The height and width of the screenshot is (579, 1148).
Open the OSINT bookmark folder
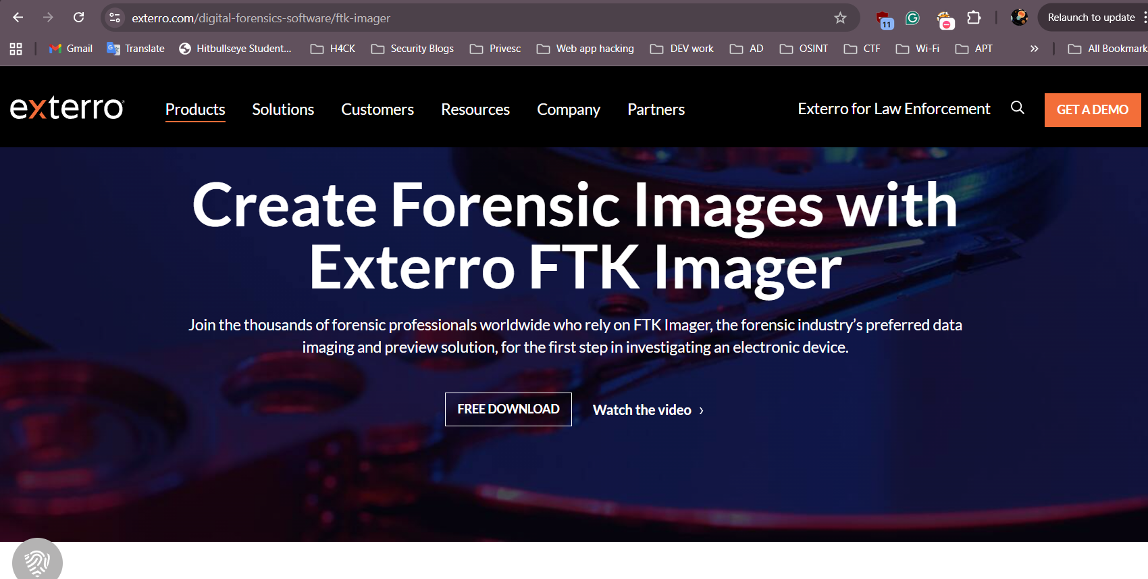(804, 49)
